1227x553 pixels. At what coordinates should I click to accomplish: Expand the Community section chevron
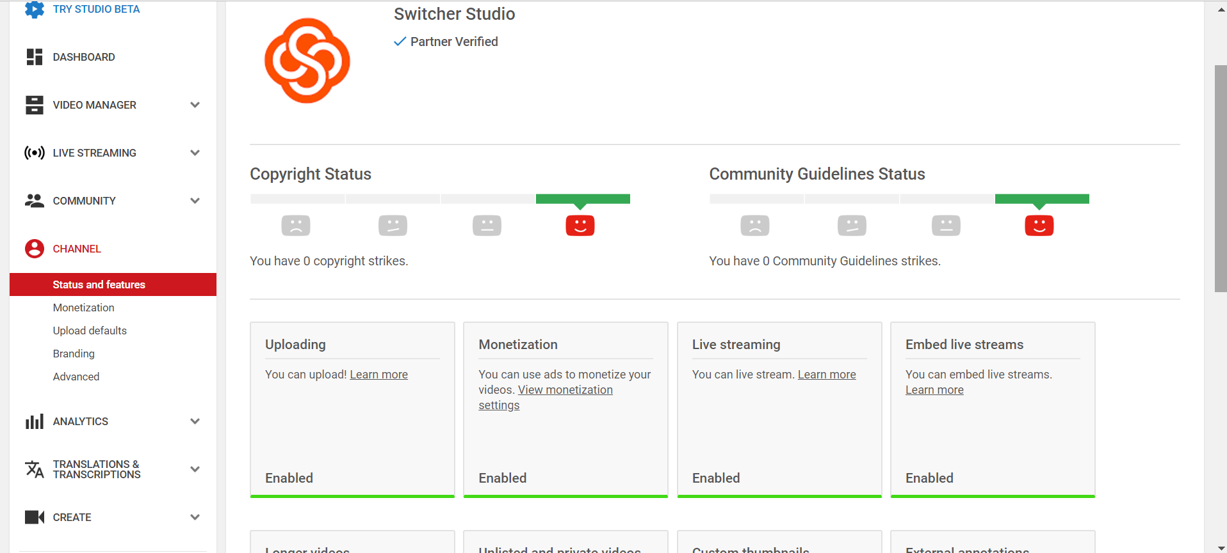coord(195,201)
